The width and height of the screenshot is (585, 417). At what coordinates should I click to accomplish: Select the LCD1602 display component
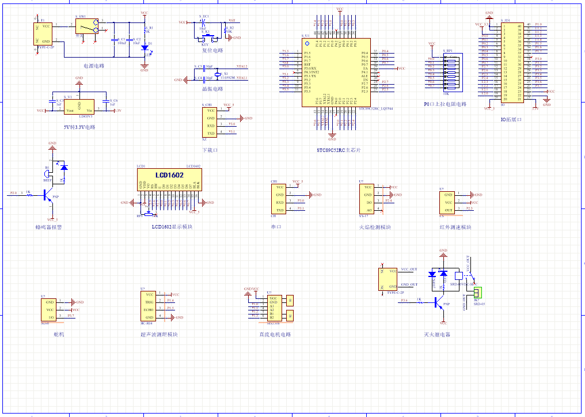pos(169,180)
